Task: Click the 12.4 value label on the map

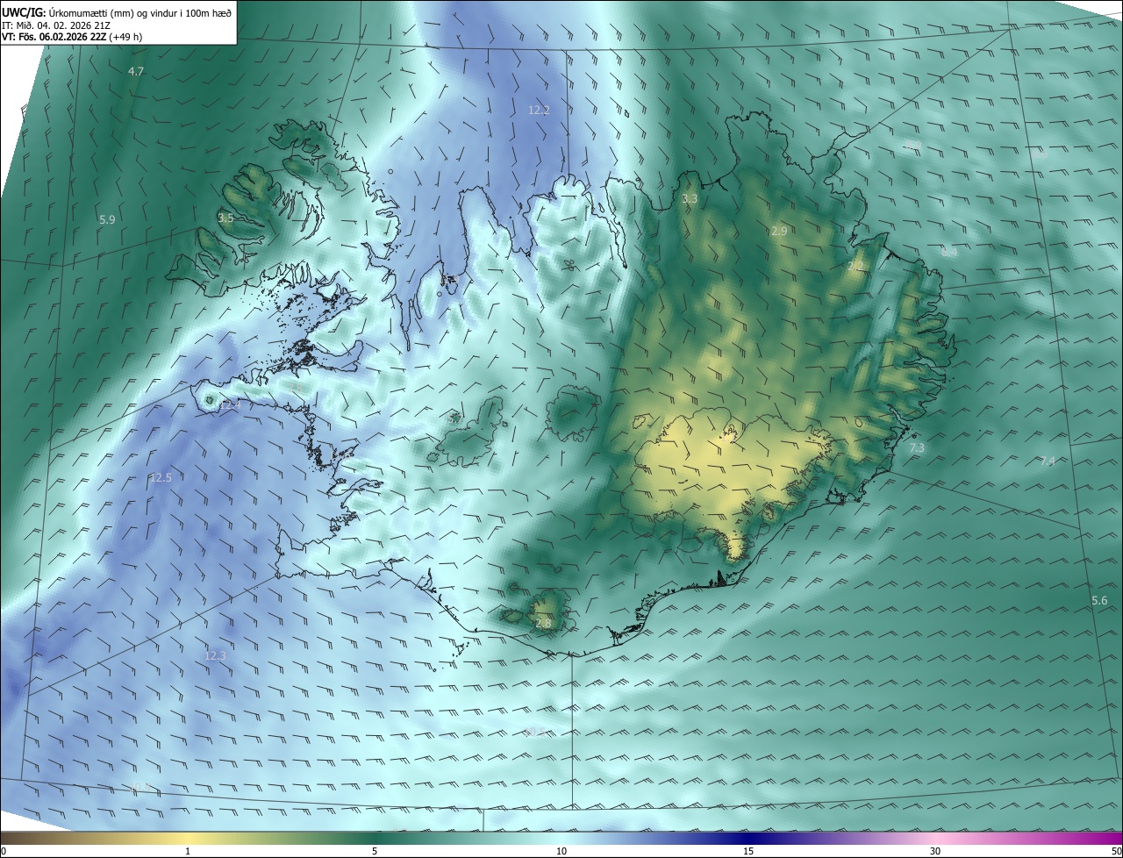Action: 230,404
